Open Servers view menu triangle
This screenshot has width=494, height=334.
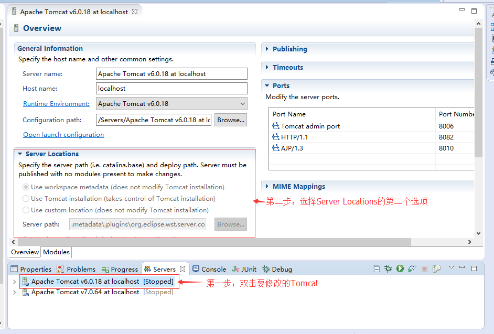(452, 267)
